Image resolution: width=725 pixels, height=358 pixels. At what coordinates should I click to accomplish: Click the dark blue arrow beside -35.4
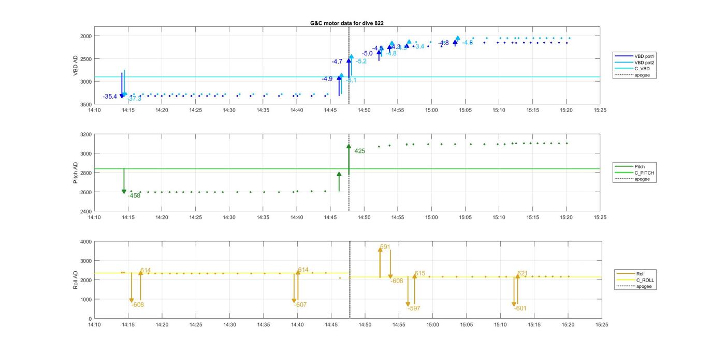[x=122, y=85]
